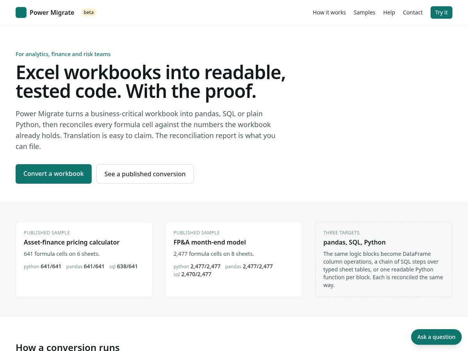The height and width of the screenshot is (351, 468).
Task: Click the For analytics, finance and risk teams tagline
Action: coord(63,54)
